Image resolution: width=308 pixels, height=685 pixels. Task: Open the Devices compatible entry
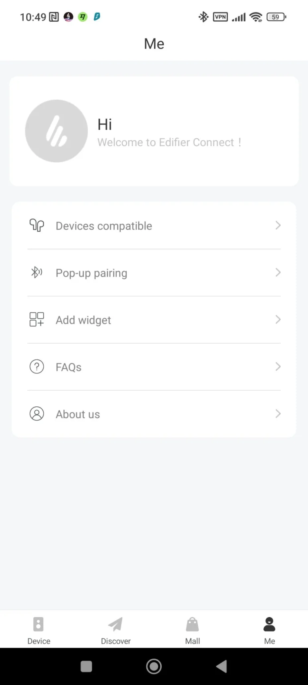(104, 226)
